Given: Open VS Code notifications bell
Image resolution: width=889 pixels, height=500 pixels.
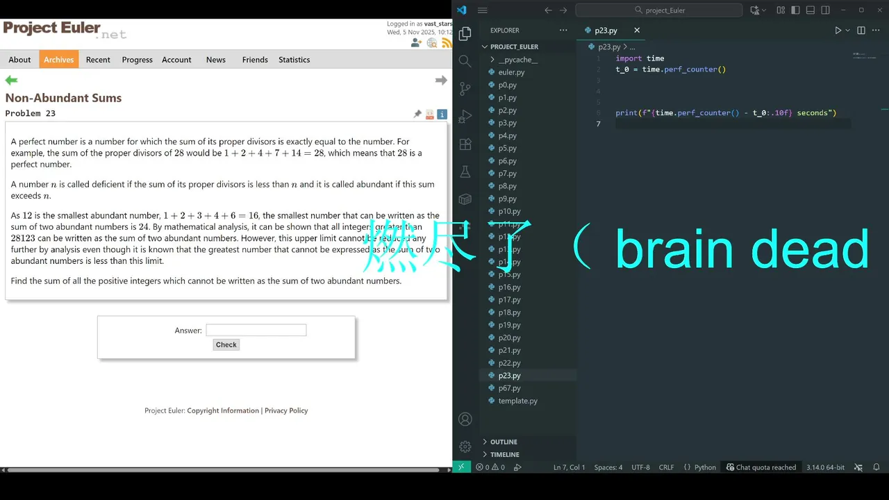Looking at the screenshot, I should coord(876,467).
